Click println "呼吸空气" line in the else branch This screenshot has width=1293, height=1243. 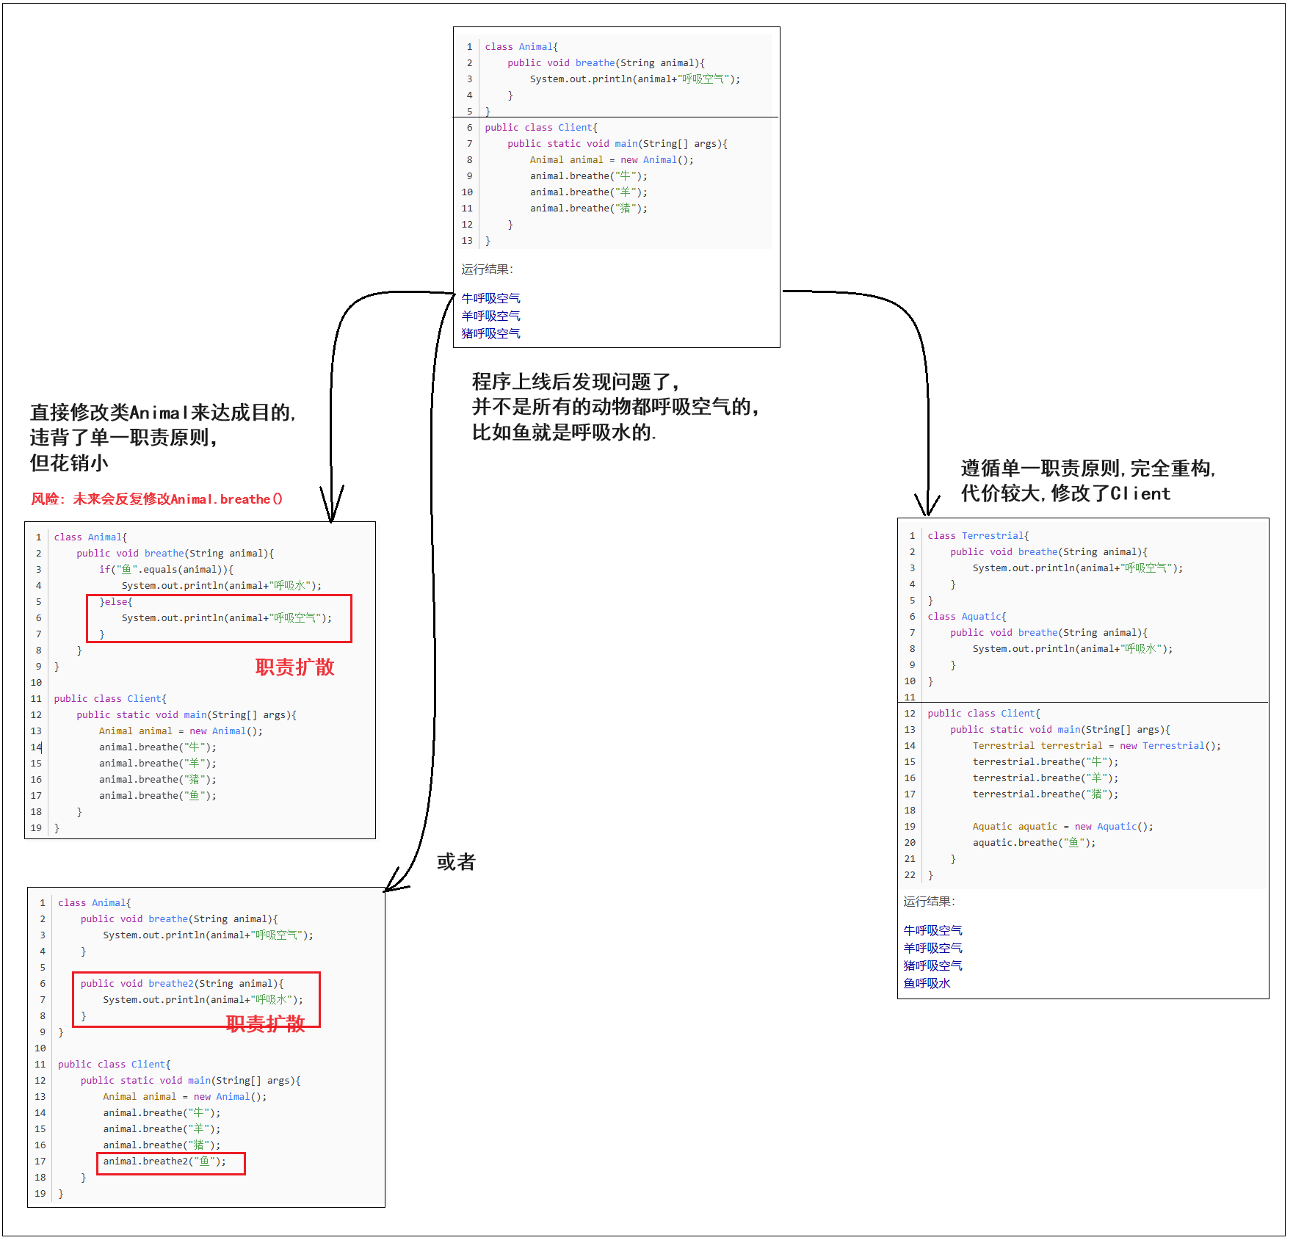[227, 618]
